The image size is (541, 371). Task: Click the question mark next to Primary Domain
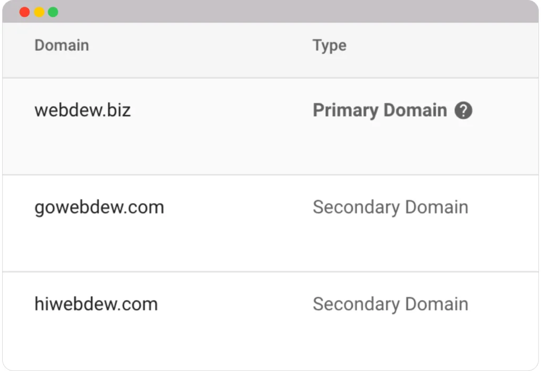coord(463,110)
